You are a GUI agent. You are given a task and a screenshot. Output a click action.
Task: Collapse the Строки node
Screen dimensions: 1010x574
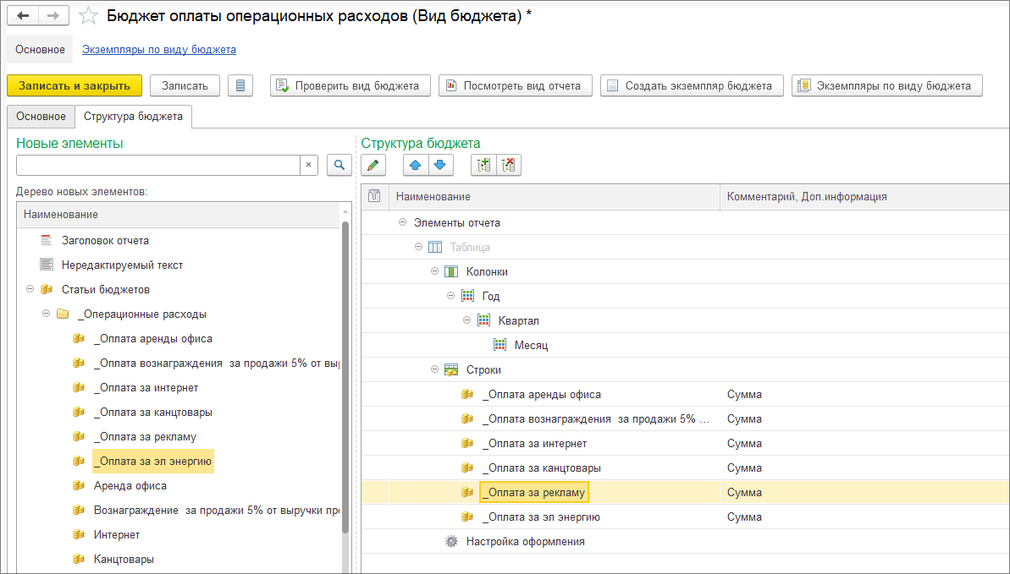[x=435, y=369]
